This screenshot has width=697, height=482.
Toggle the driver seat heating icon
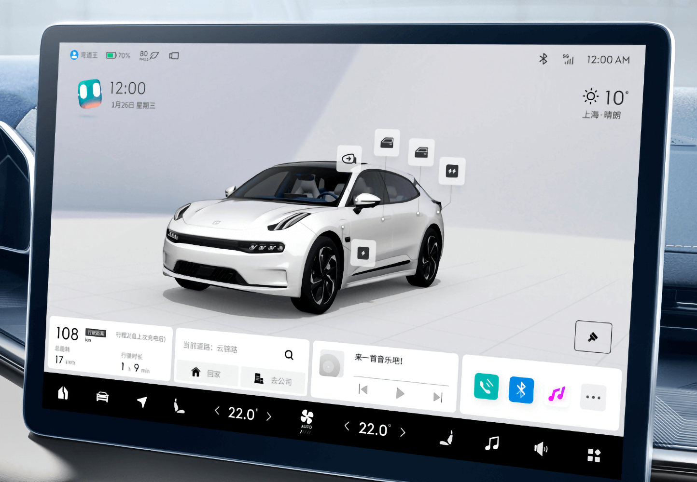click(179, 406)
